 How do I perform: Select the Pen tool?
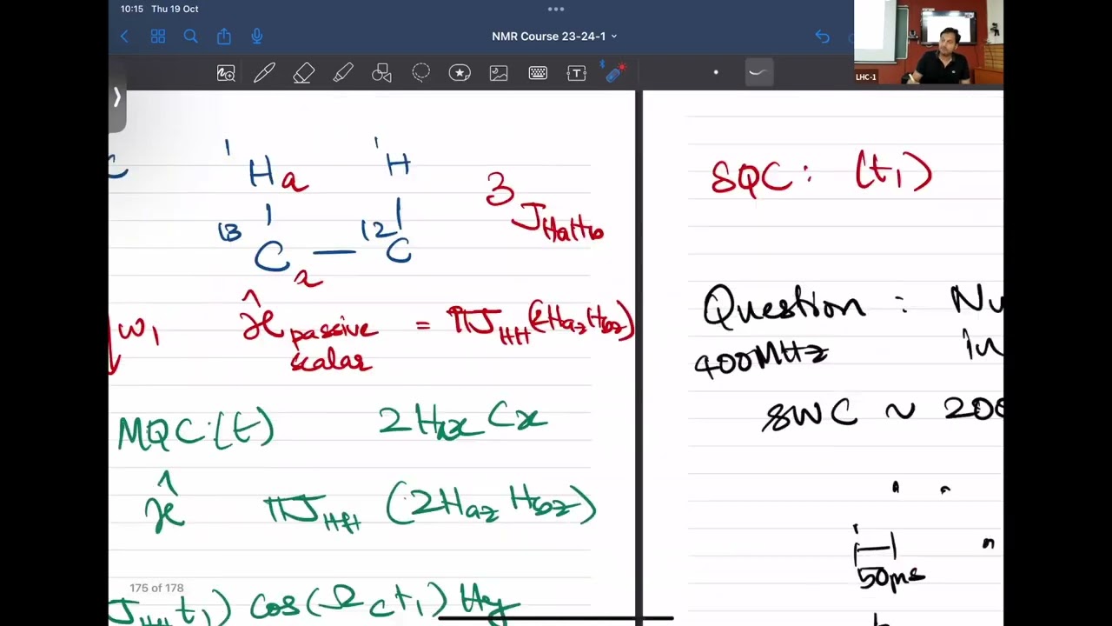tap(264, 74)
